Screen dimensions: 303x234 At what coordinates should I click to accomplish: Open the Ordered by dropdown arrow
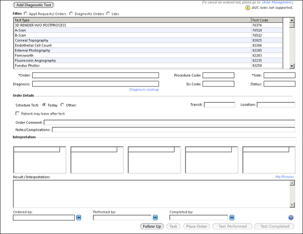[79, 217]
